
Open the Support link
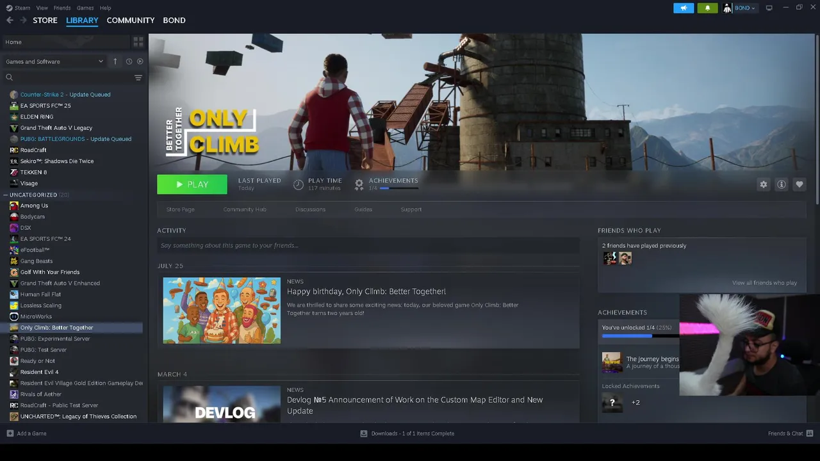[x=411, y=209]
